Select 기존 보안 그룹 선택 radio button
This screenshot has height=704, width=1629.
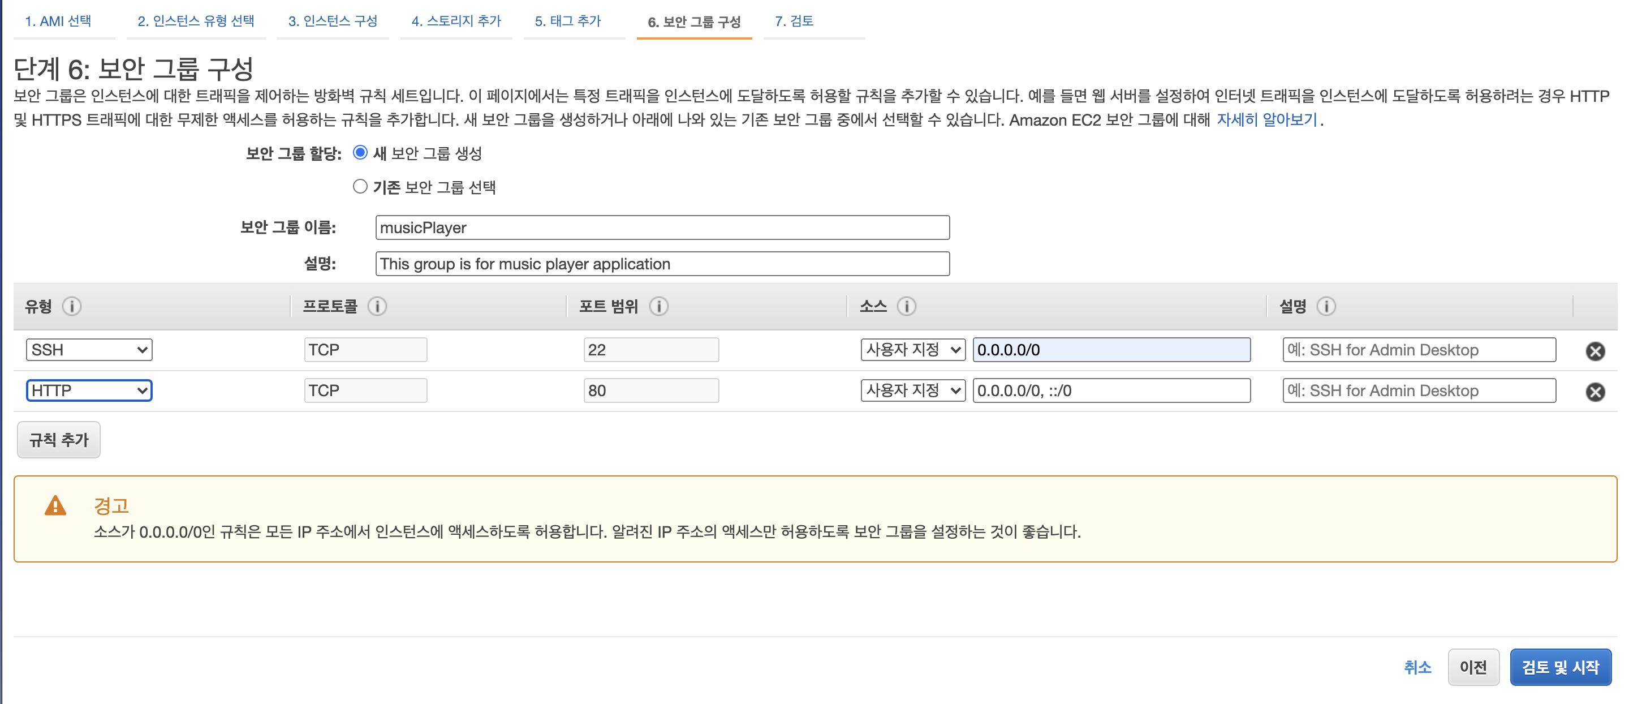coord(360,187)
